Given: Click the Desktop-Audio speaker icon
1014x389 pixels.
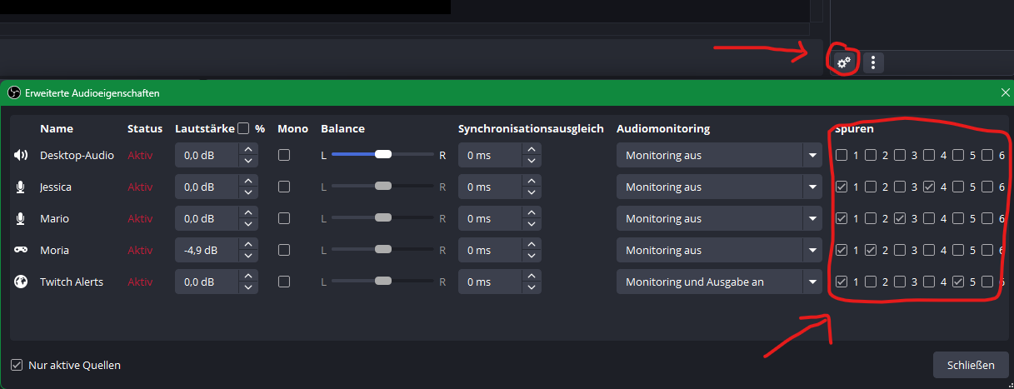Looking at the screenshot, I should click(x=21, y=155).
